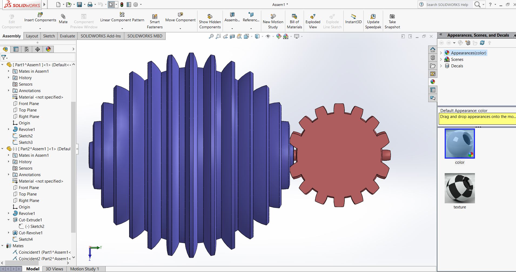This screenshot has width=516, height=272.
Task: Select Sketch4 in feature tree
Action: pos(26,239)
